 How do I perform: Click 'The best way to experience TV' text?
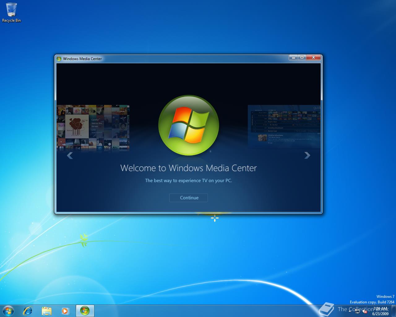coord(188,180)
